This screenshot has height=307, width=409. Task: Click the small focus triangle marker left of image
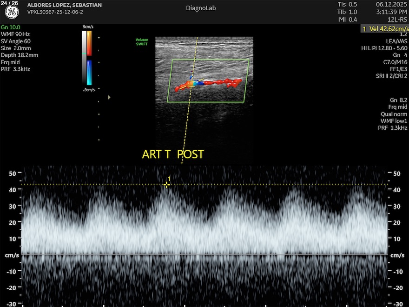109,97
